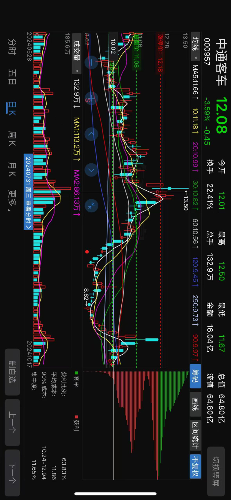The width and height of the screenshot is (231, 500).
Task: Switch to the 五日 tab
Action: point(12,77)
